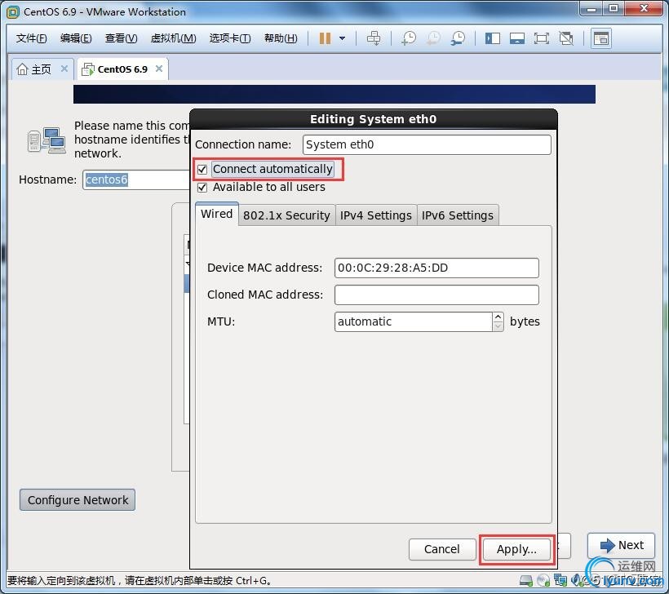Click the MTU value field
Viewport: 669px width, 594px height.
(x=413, y=321)
